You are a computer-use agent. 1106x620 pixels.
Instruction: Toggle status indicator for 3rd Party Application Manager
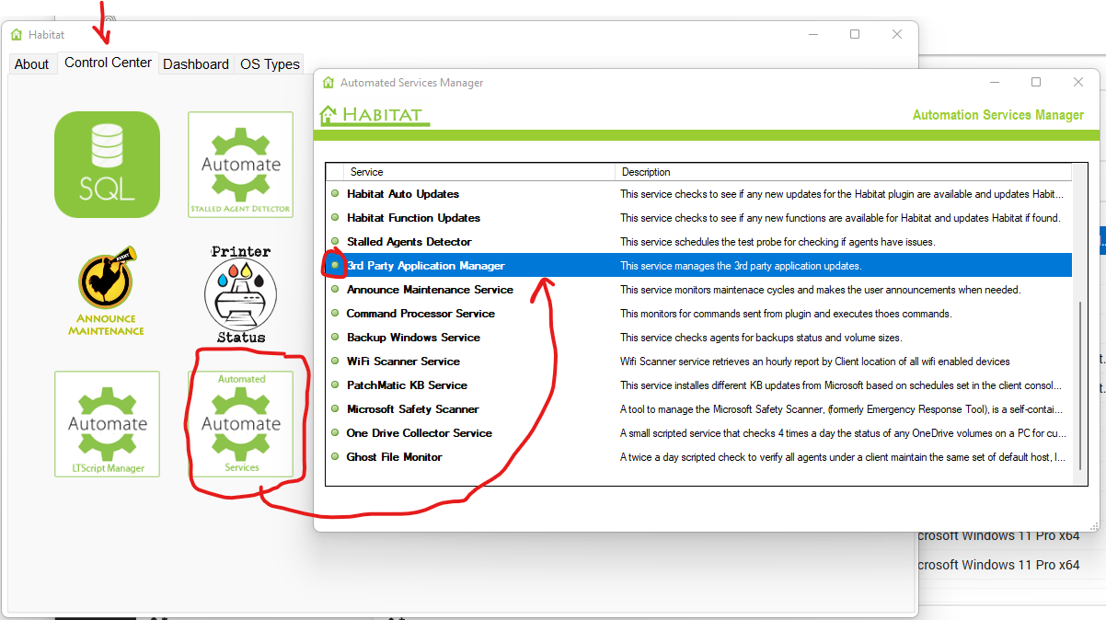[334, 265]
